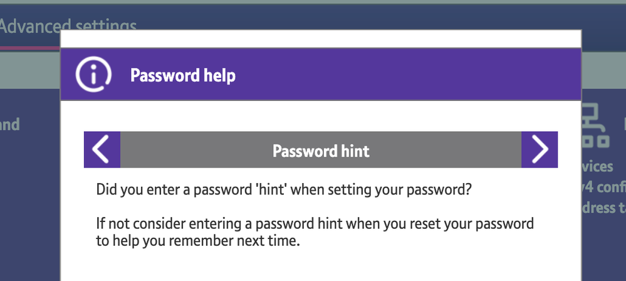Open the partially hidden Devices label
This screenshot has width=626, height=281.
[598, 166]
